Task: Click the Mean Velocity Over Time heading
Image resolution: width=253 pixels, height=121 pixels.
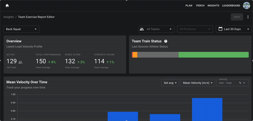Action: coord(27,82)
